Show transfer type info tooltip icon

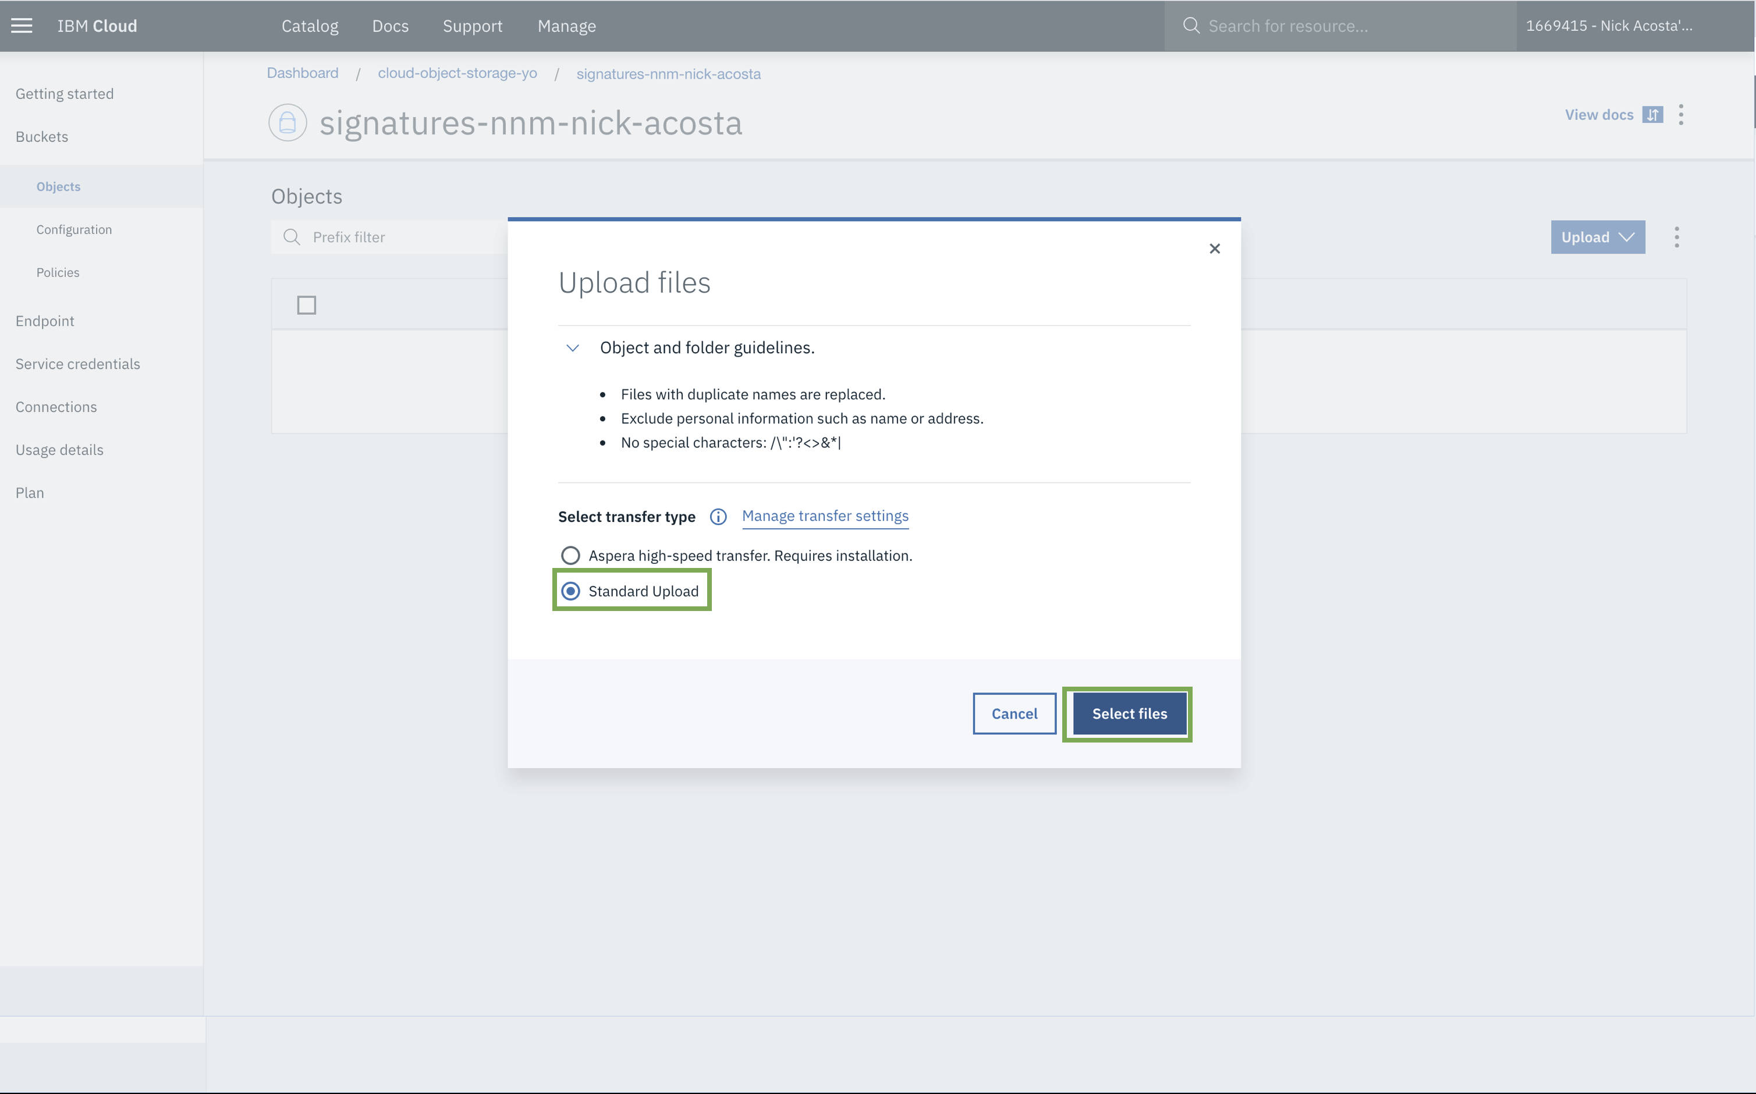pos(718,517)
